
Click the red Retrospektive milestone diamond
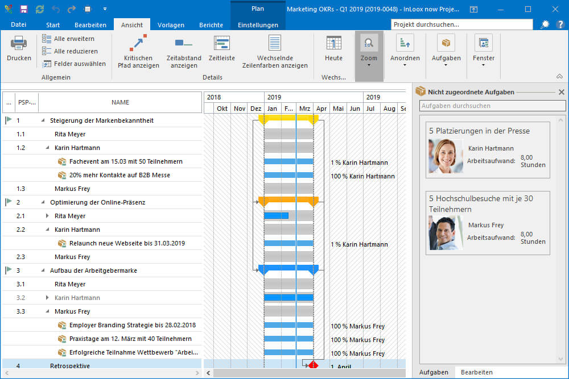(314, 364)
